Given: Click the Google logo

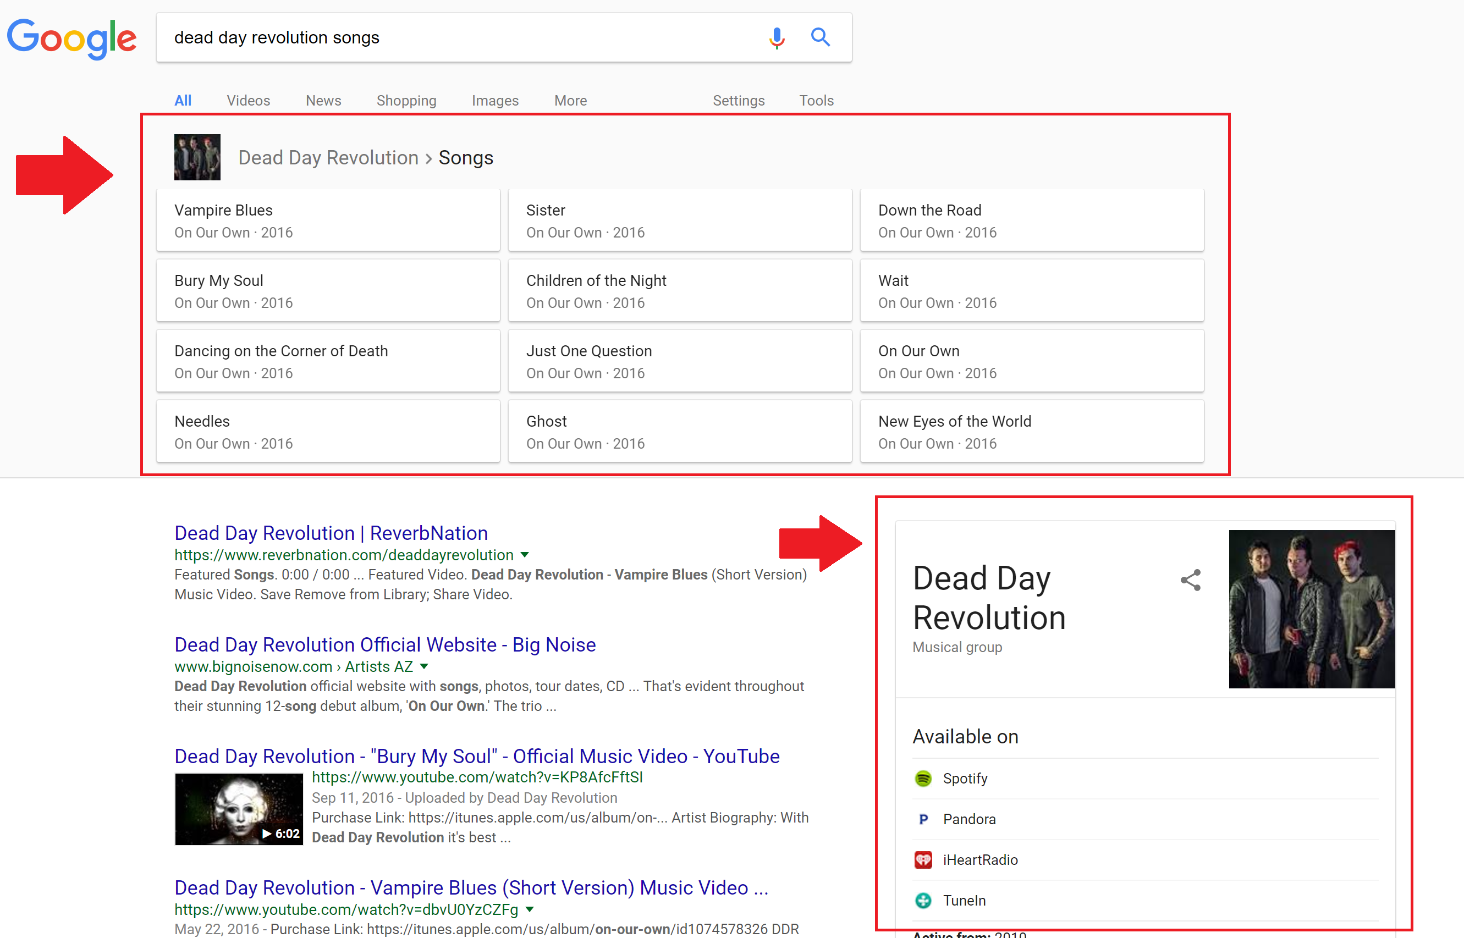Looking at the screenshot, I should click(x=71, y=38).
